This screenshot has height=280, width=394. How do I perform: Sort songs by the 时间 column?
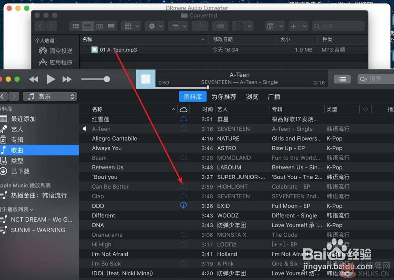tap(207, 109)
